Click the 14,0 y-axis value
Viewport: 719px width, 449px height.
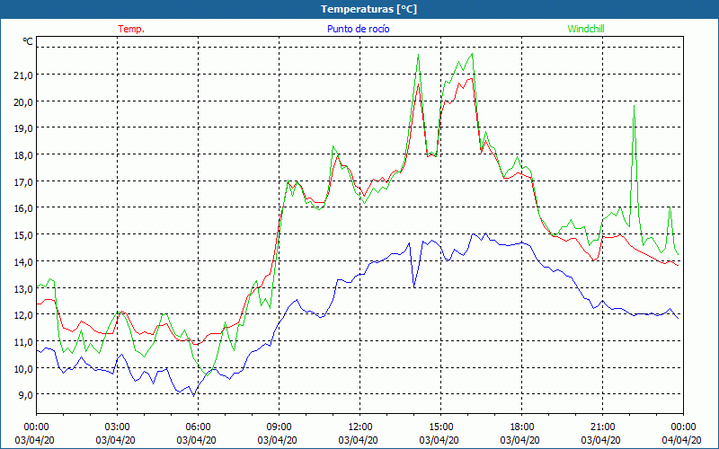coord(23,261)
